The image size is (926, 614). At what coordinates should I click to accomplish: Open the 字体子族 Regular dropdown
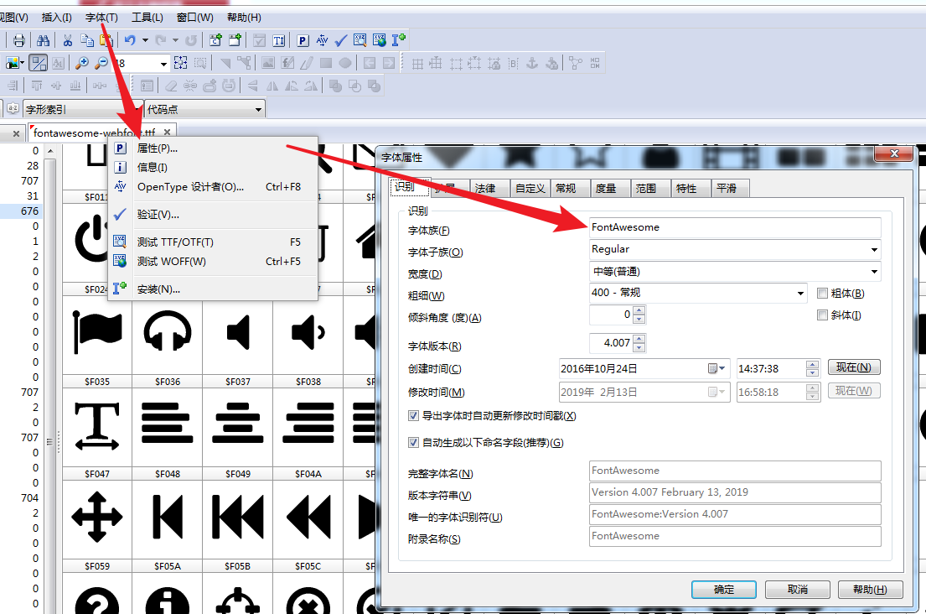click(874, 249)
